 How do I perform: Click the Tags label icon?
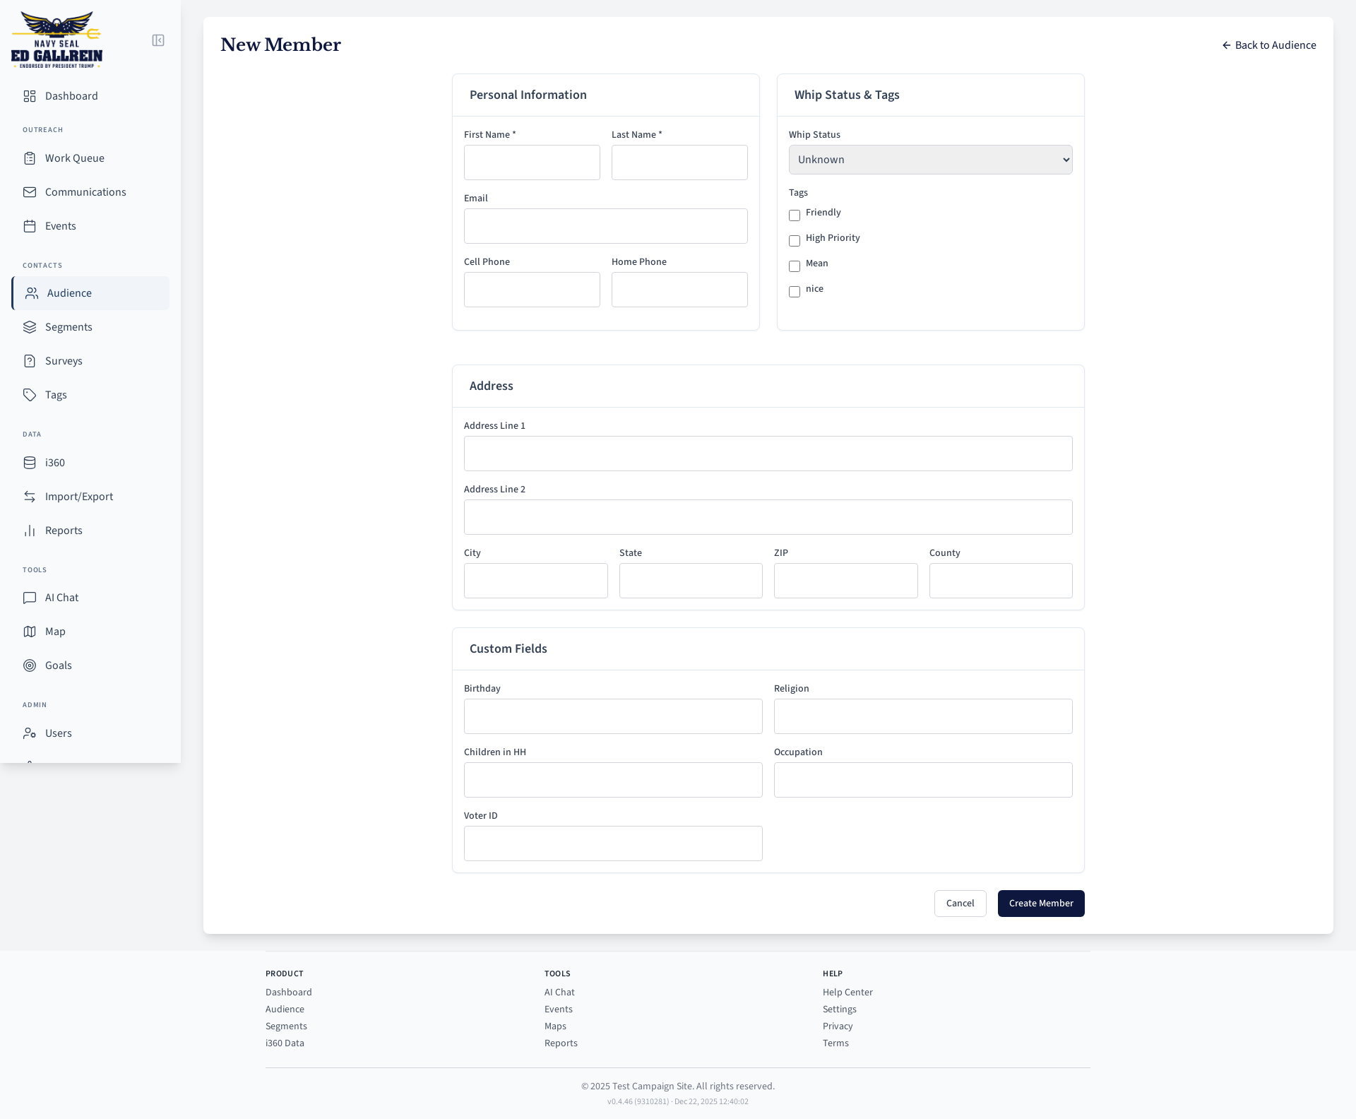tap(30, 395)
